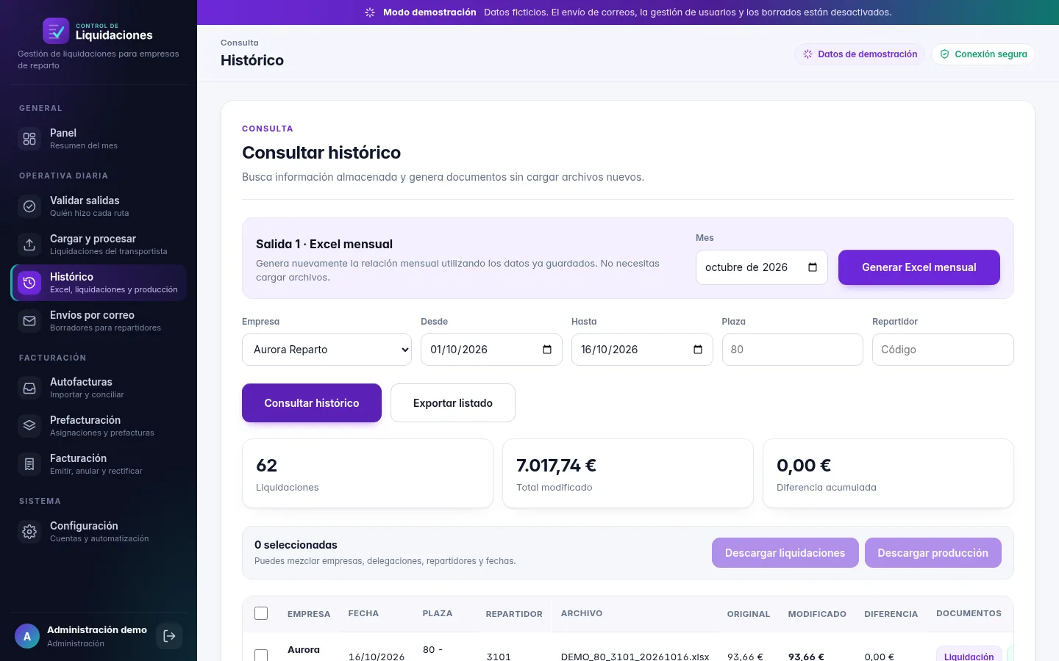Click the ARCHIVO column header
The image size is (1059, 661).
582,613
